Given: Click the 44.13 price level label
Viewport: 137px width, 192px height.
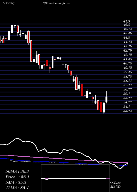Looking at the screenshot, I should coord(127,42).
